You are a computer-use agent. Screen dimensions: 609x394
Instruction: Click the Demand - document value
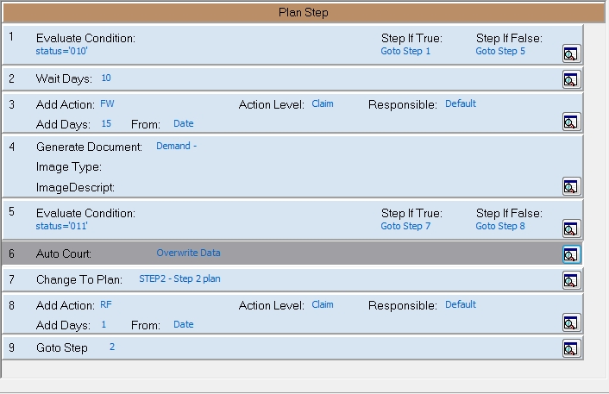click(x=176, y=147)
